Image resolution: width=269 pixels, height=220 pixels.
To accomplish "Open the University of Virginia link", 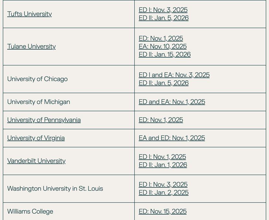I will pos(36,138).
